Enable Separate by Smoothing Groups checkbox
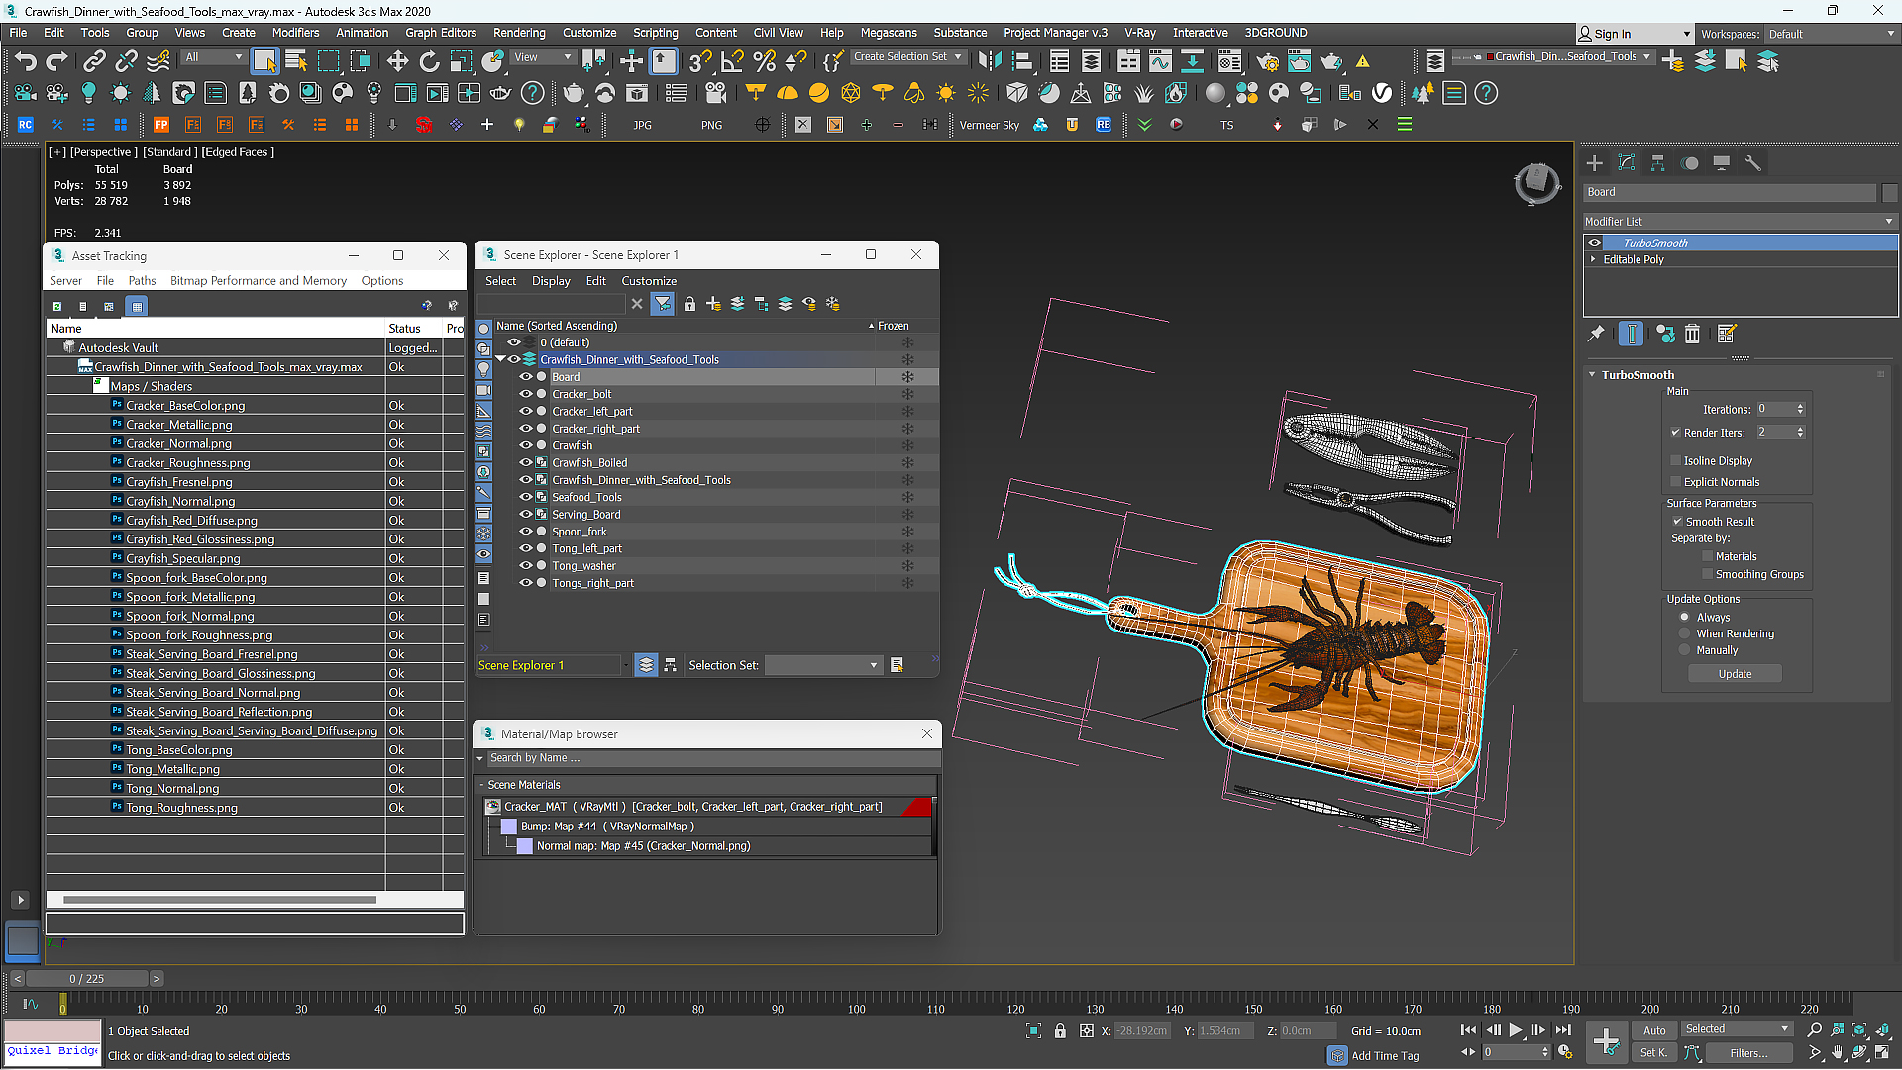This screenshot has height=1070, width=1902. coord(1708,575)
